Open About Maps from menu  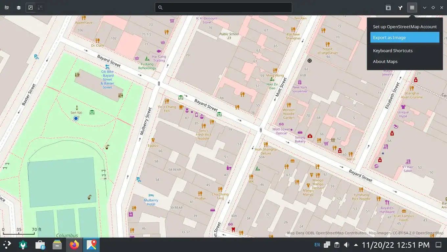coord(405,61)
